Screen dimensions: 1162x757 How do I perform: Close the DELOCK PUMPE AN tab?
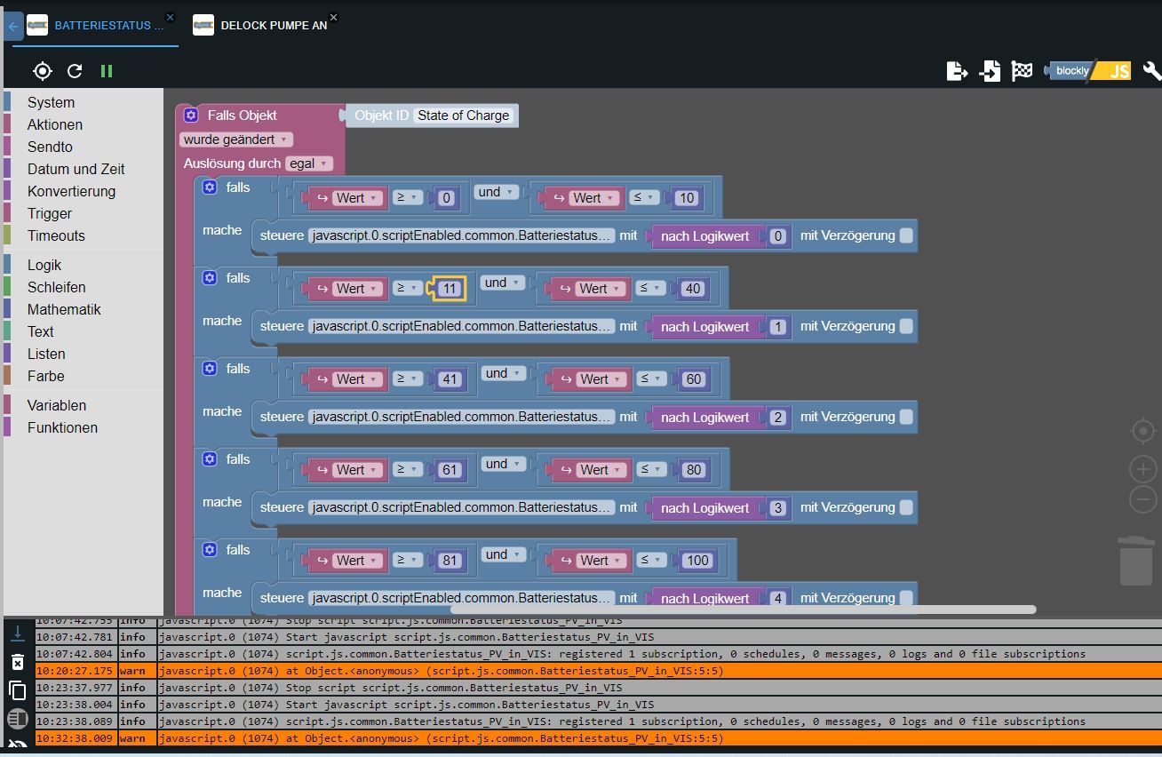pos(334,17)
